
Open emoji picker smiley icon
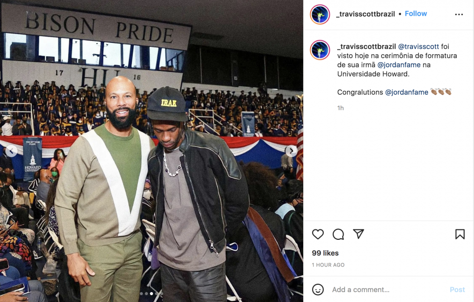click(x=317, y=290)
